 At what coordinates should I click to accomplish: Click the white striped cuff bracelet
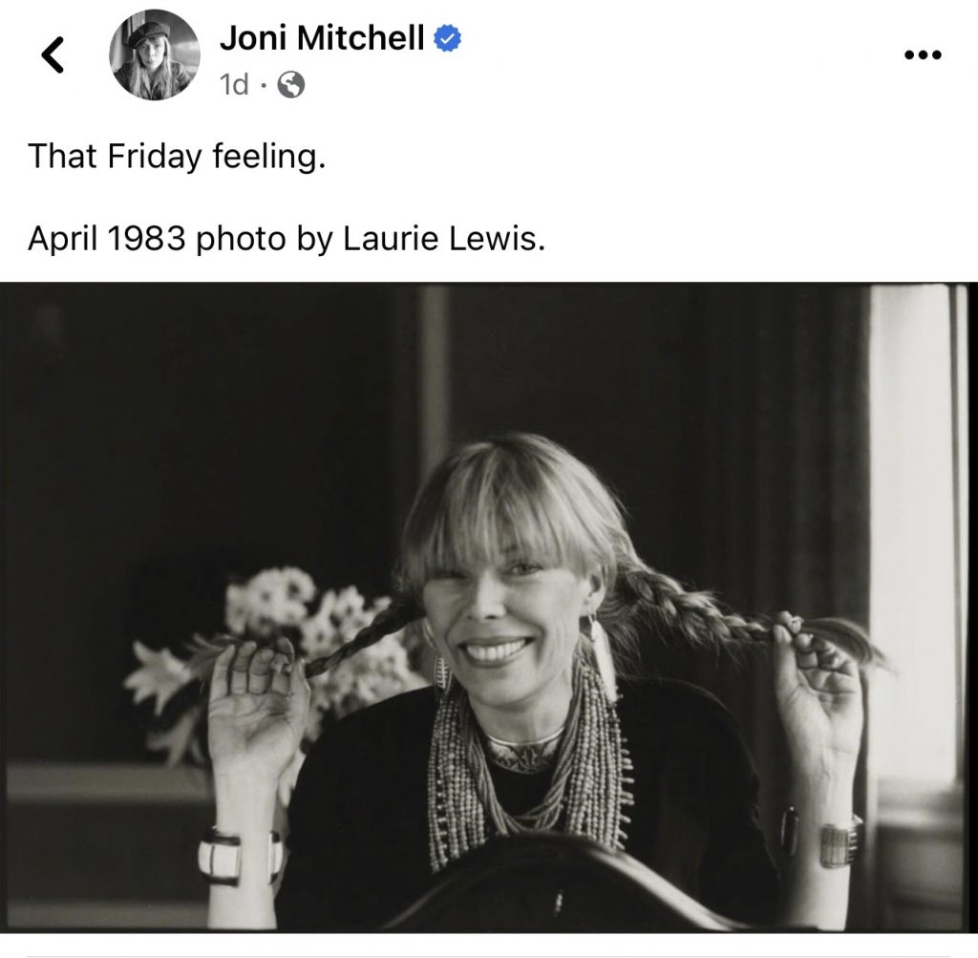click(240, 852)
